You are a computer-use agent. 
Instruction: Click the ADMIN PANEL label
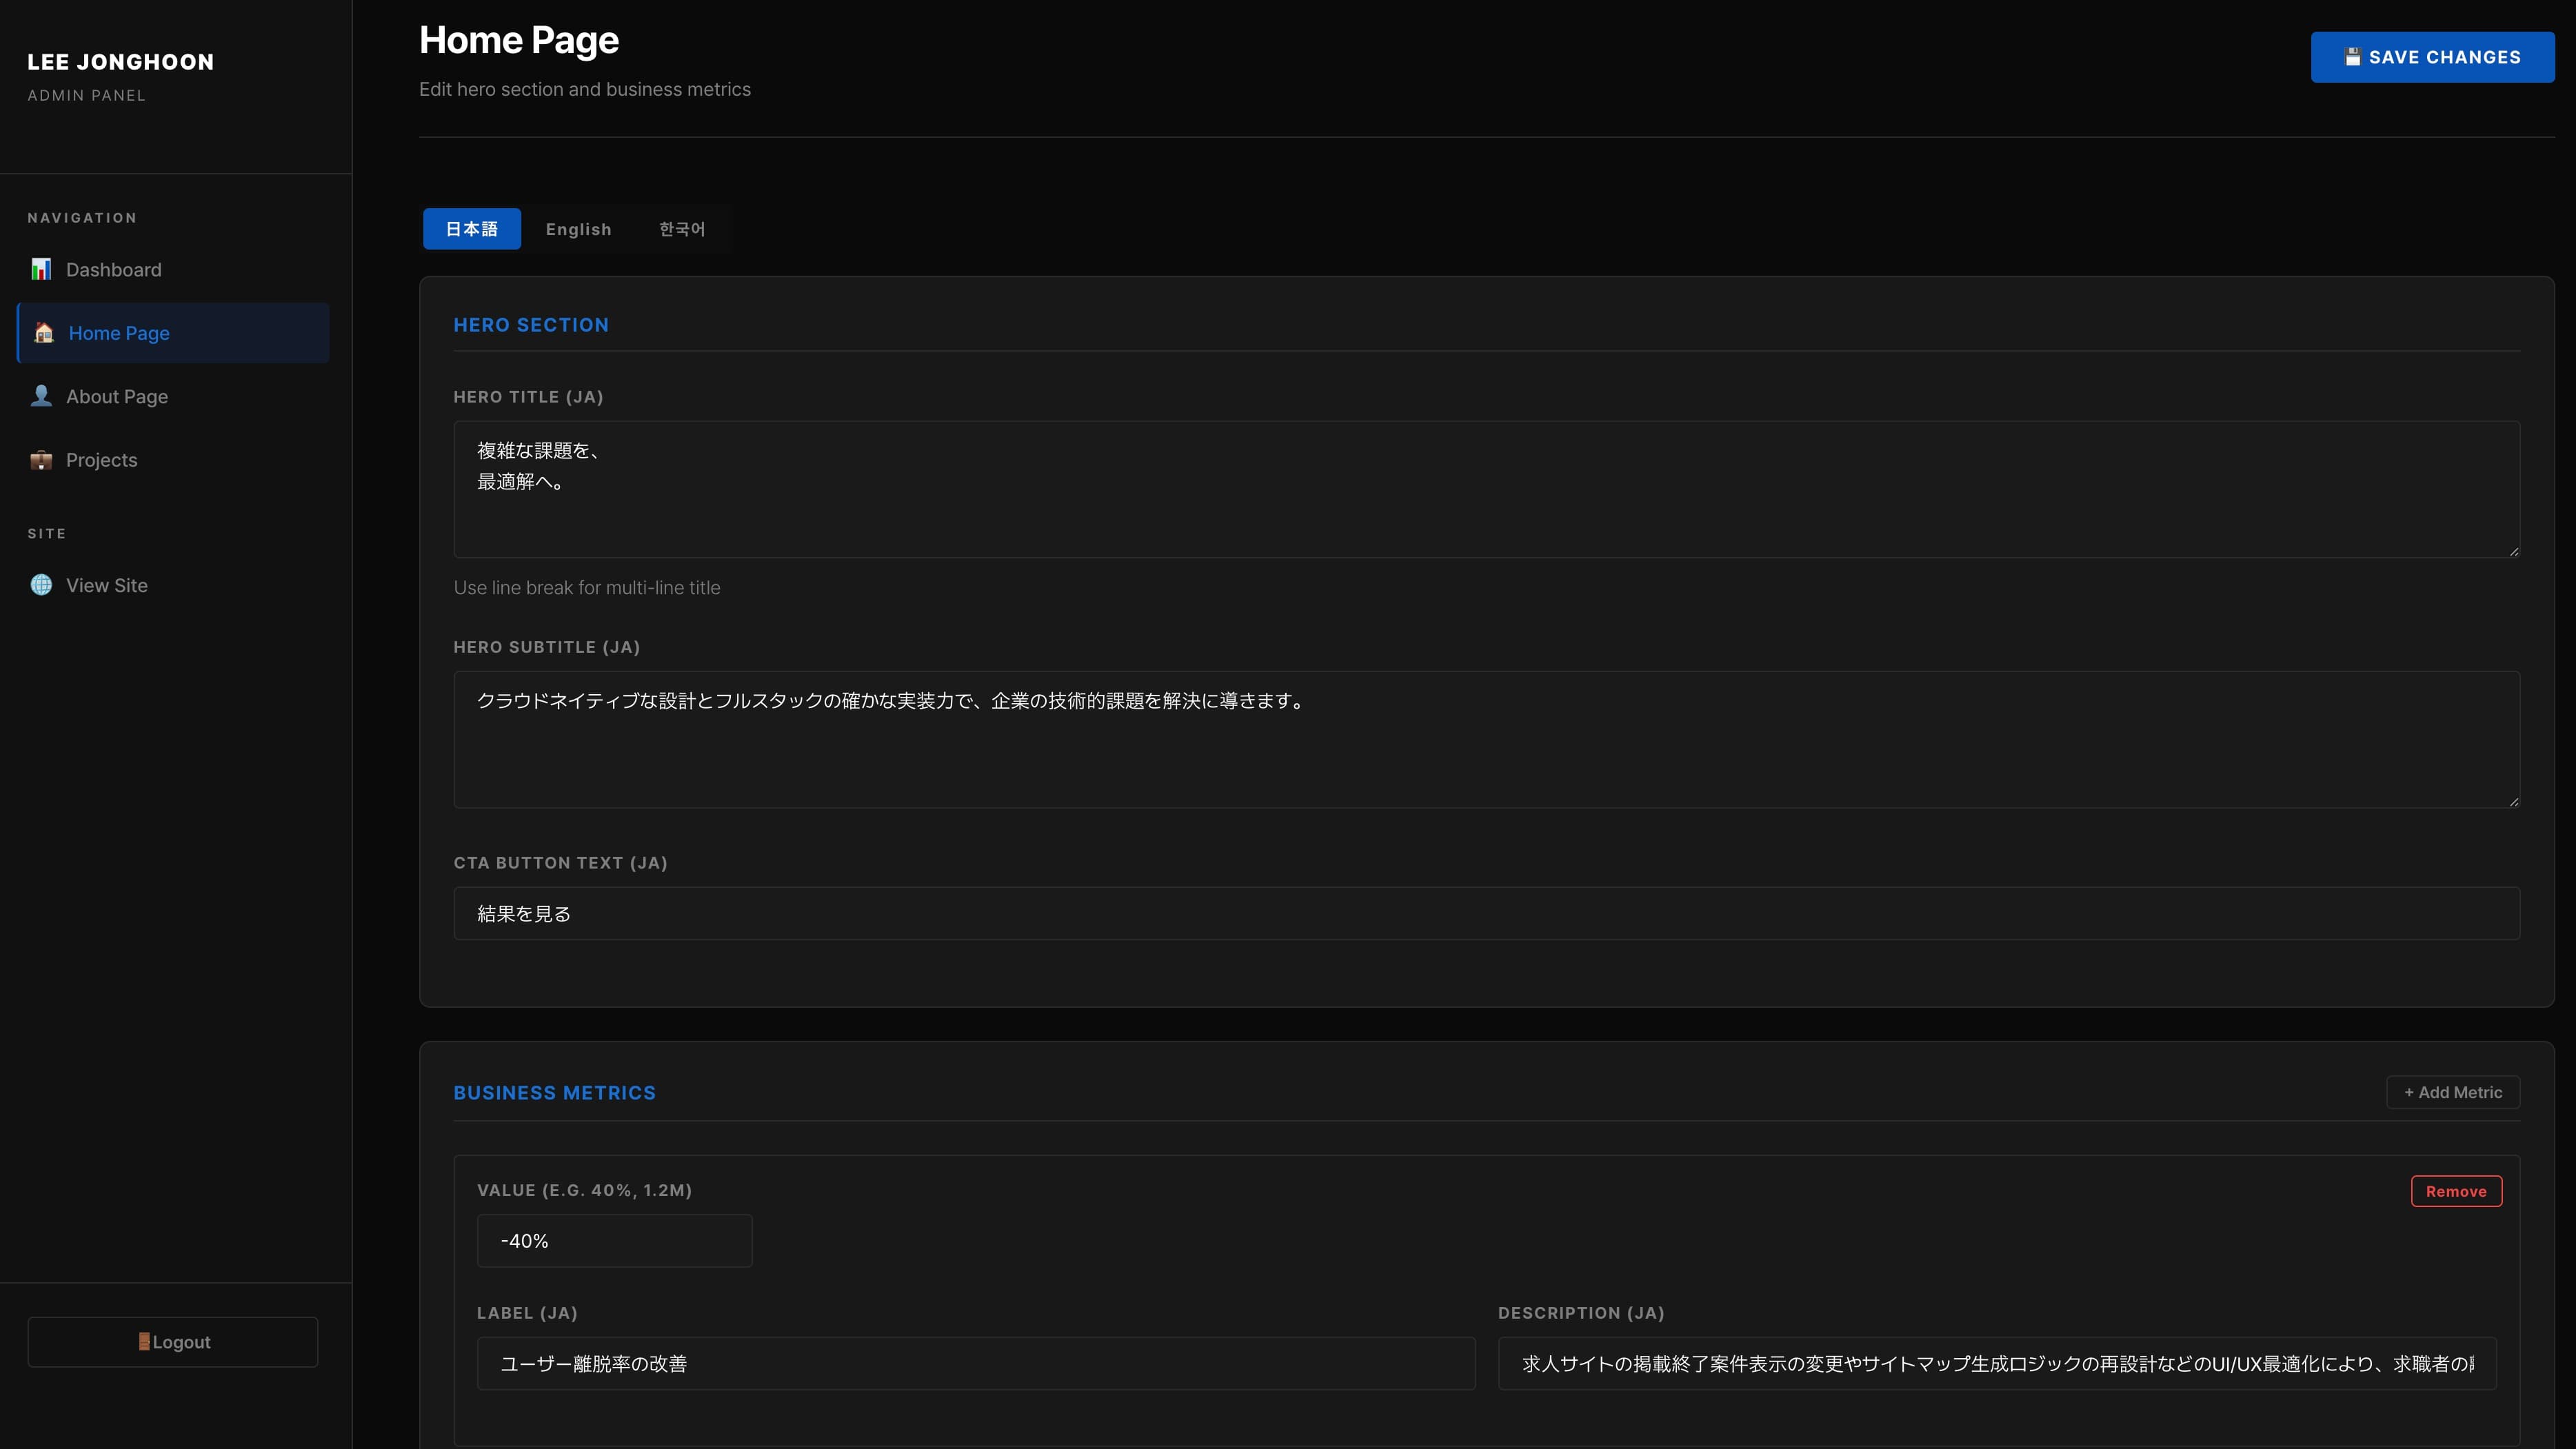coord(87,95)
